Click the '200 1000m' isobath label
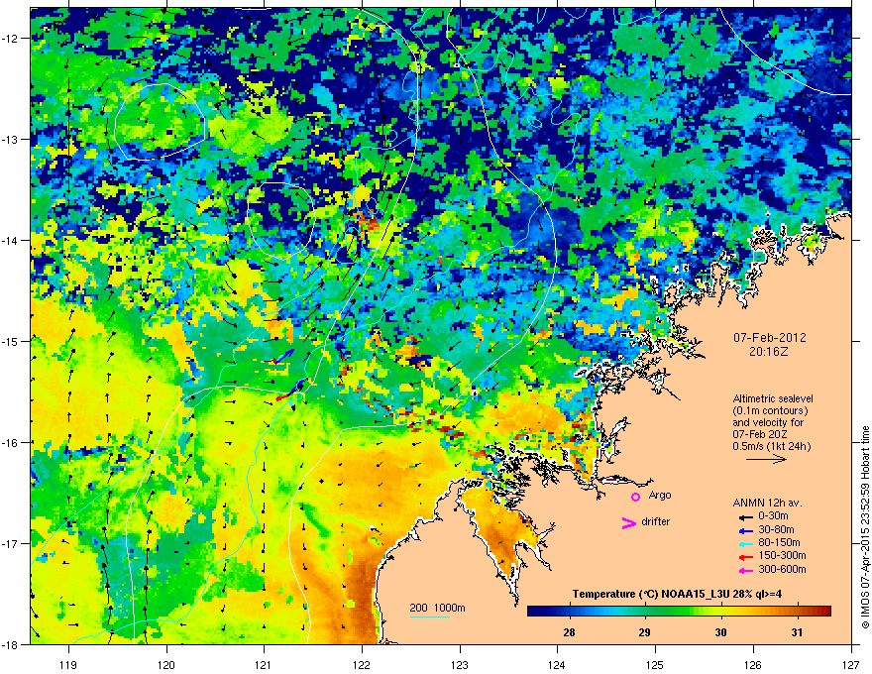Screen dimensions: 872x674 [437, 608]
